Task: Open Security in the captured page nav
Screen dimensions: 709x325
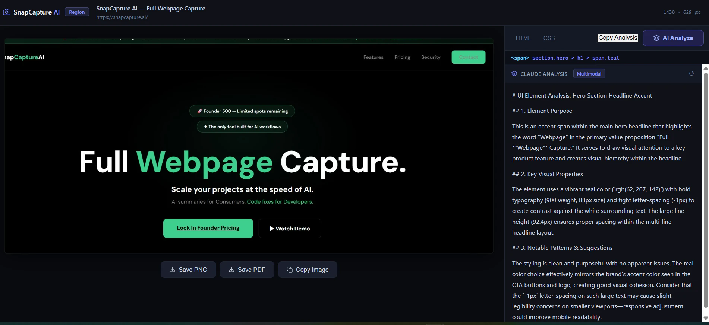Action: 431,57
